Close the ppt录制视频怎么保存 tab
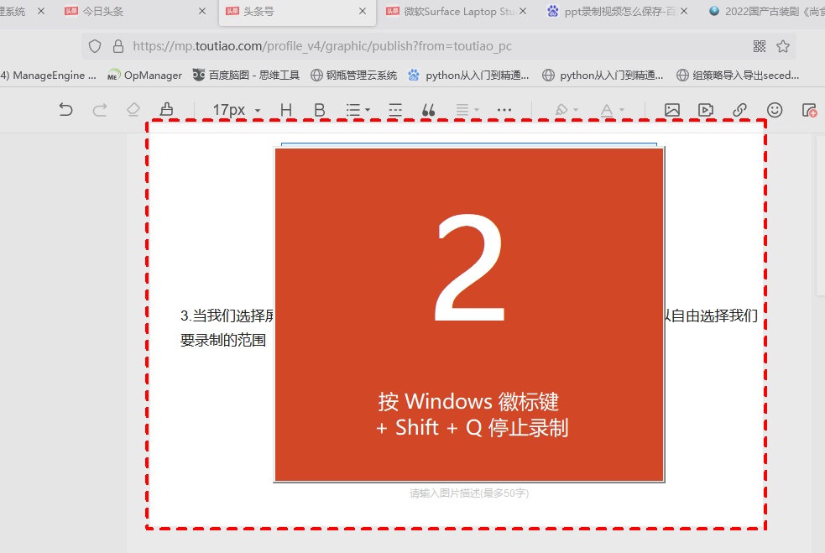825x553 pixels. [683, 11]
